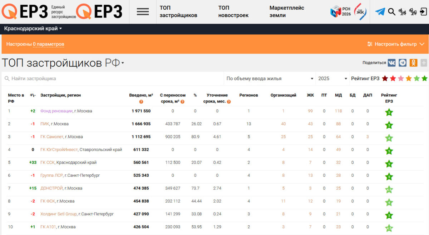Click the МД count 88 in ПИК row
This screenshot has height=235, width=429.
338,124
